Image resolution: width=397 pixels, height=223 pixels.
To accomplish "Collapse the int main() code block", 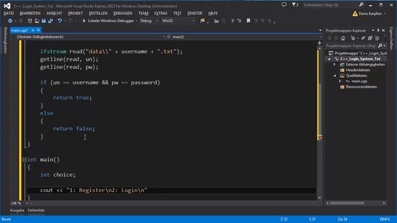I will point(25,160).
